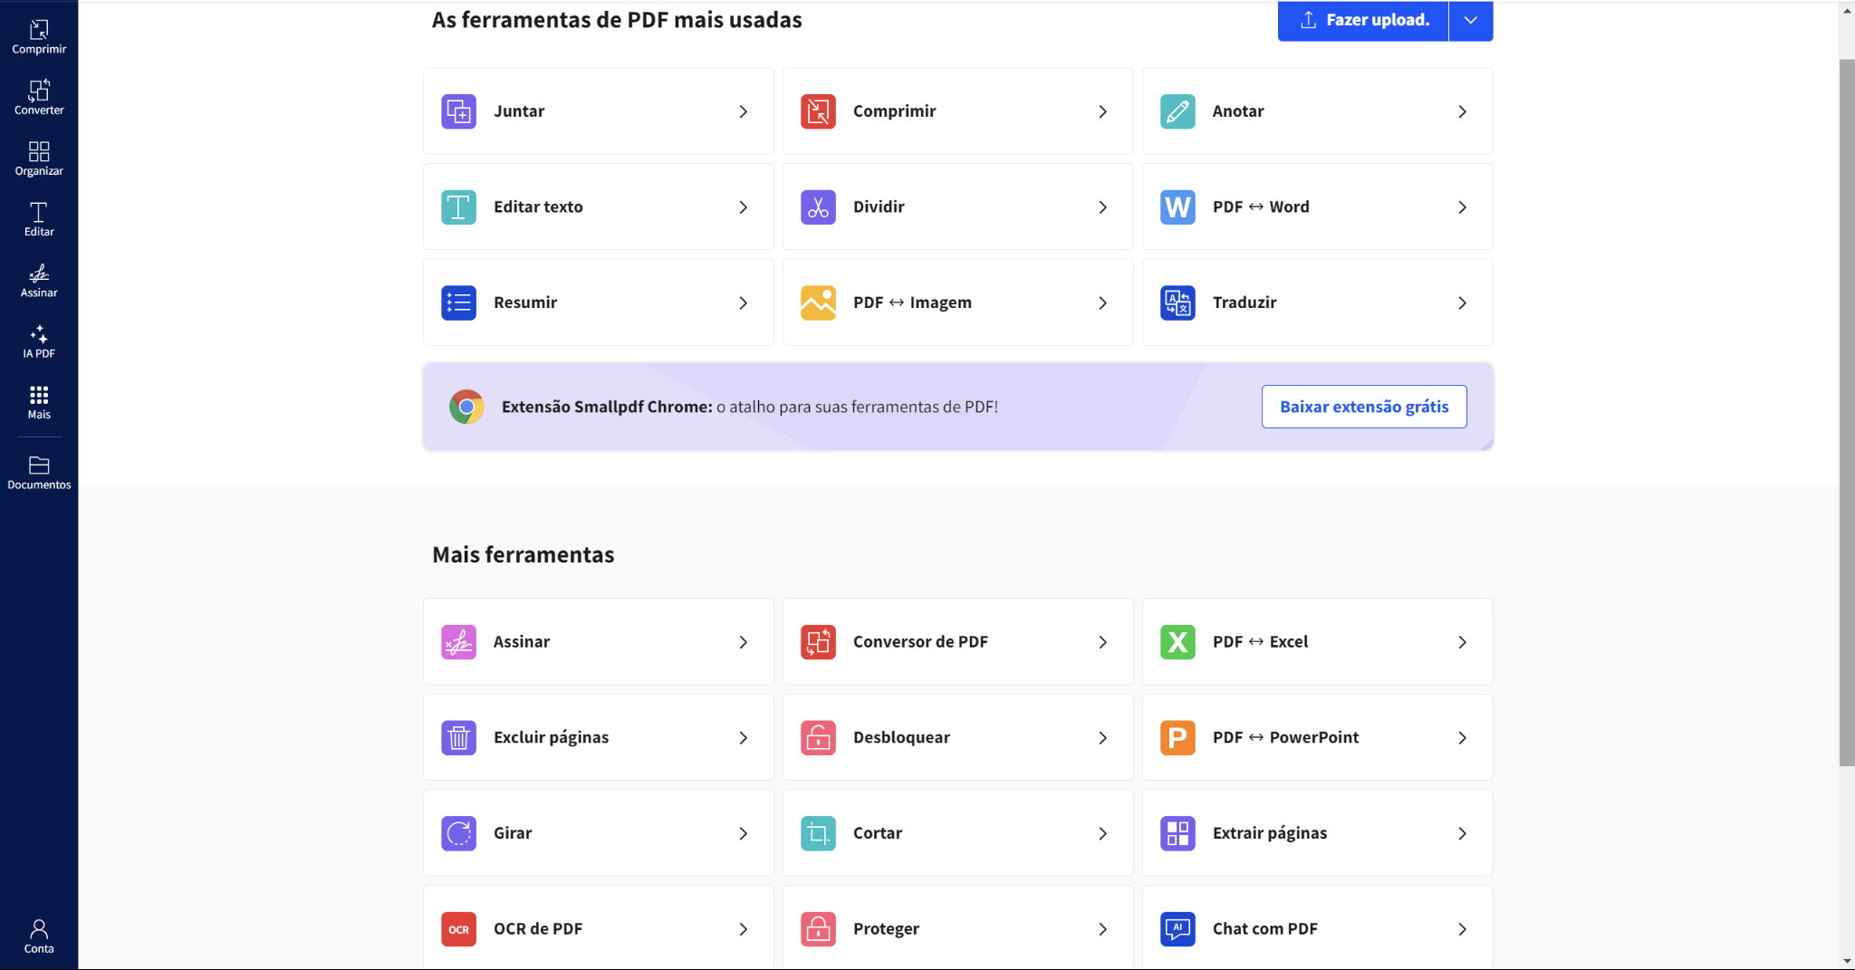Click the PDF to Word icon
Screen dimensions: 1855x970
pyautogui.click(x=1177, y=207)
